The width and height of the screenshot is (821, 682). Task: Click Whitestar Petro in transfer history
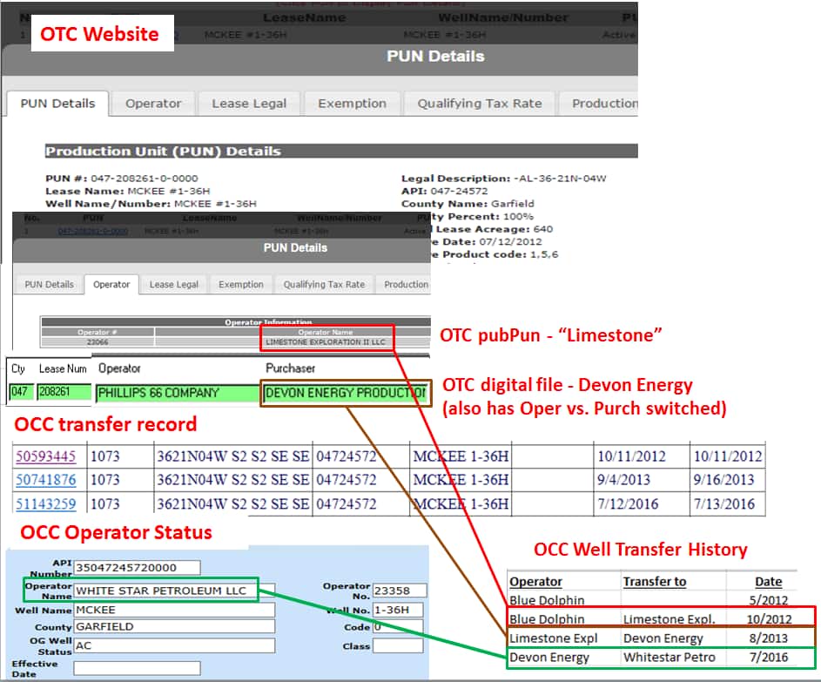[x=670, y=657]
